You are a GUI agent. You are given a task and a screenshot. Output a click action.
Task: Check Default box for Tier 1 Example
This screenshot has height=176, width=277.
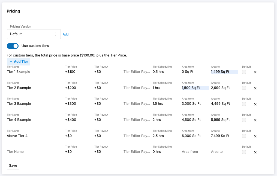(244, 72)
